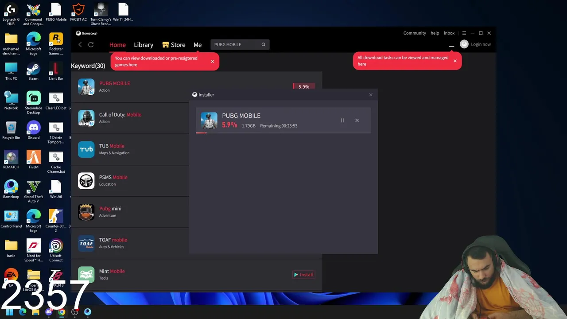Open the FACEIT AC desktop icon

point(78,12)
